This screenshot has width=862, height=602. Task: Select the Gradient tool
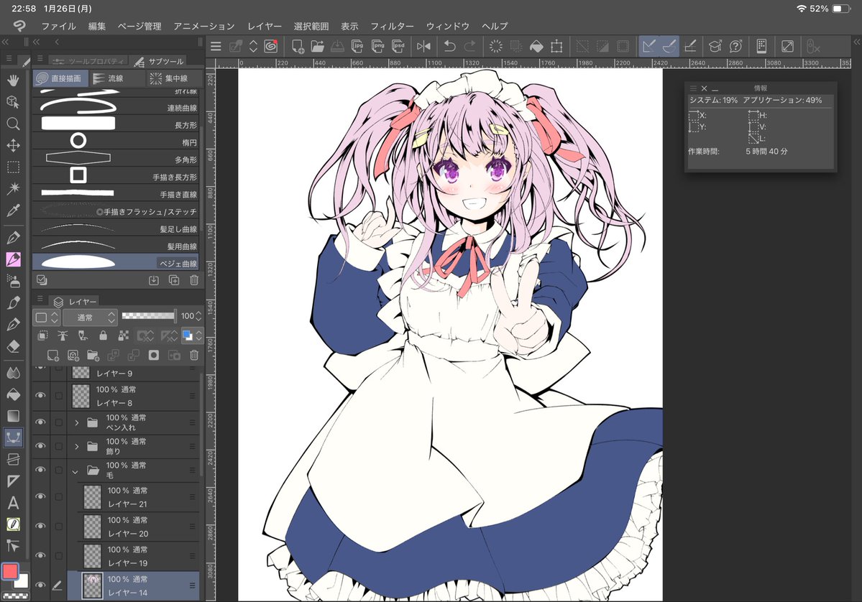click(x=13, y=416)
